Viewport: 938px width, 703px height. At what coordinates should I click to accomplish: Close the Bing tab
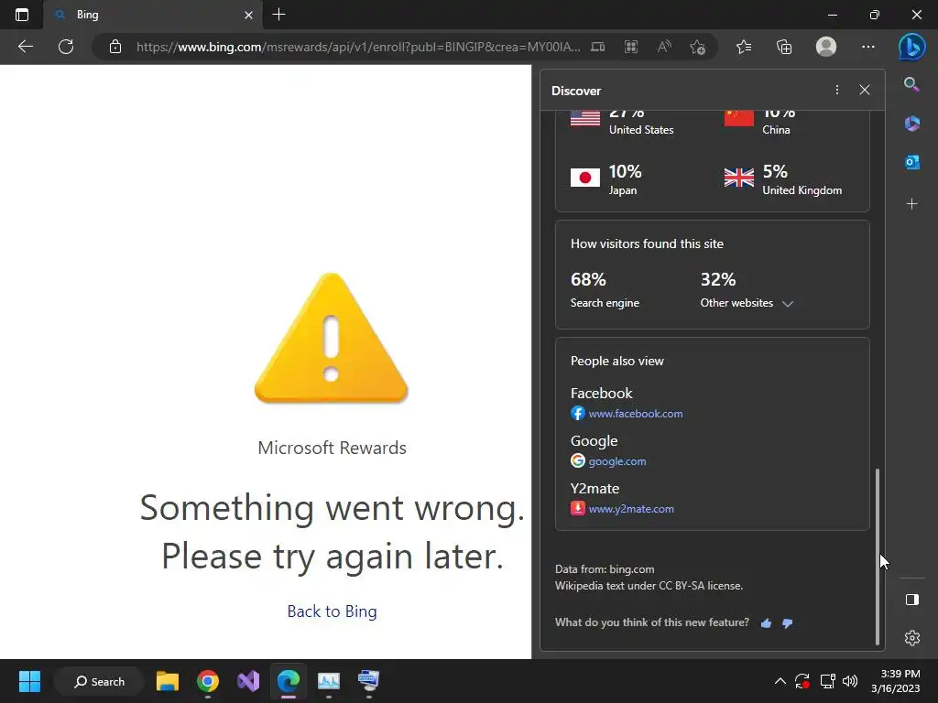[x=249, y=15]
